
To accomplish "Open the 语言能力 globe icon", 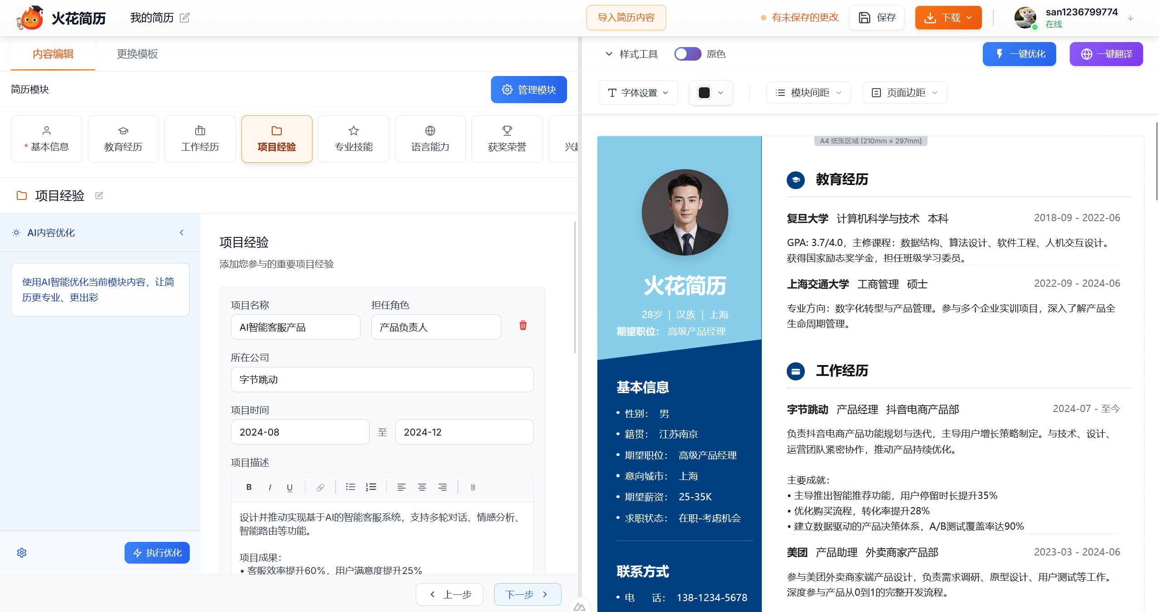I will (x=430, y=131).
